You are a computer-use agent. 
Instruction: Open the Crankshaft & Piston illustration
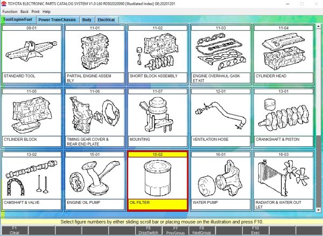(284, 115)
